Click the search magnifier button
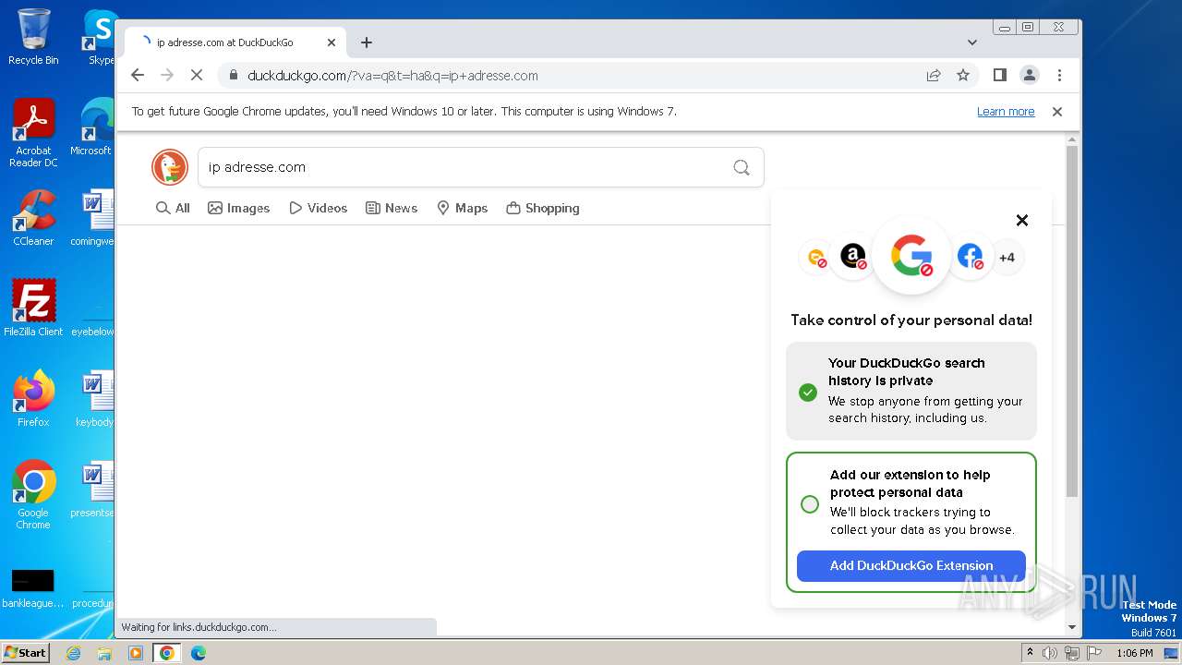1182x665 pixels. (x=742, y=167)
